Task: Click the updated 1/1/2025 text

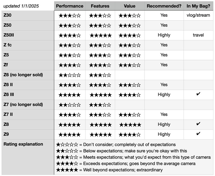Action: pos(21,6)
